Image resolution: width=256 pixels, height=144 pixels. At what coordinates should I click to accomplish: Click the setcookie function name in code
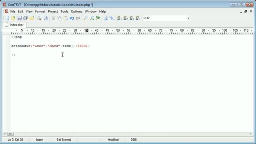(x=21, y=46)
